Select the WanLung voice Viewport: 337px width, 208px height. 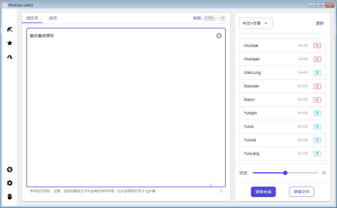coord(282,73)
